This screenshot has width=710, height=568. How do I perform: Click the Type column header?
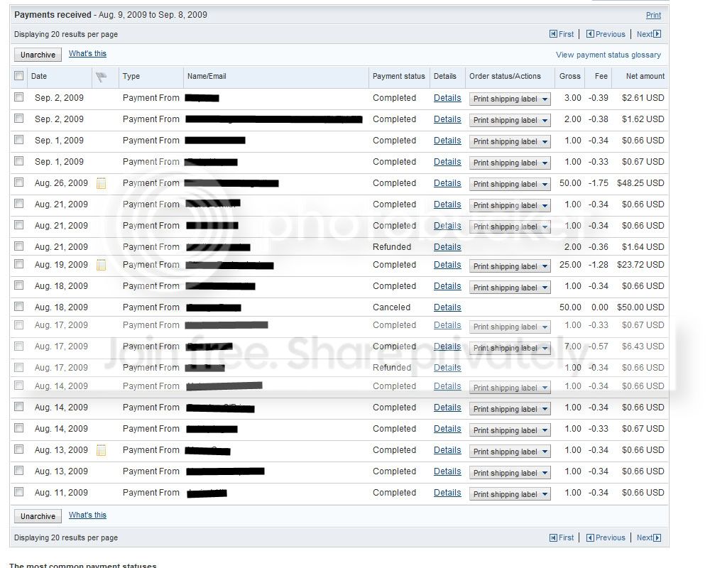point(131,76)
